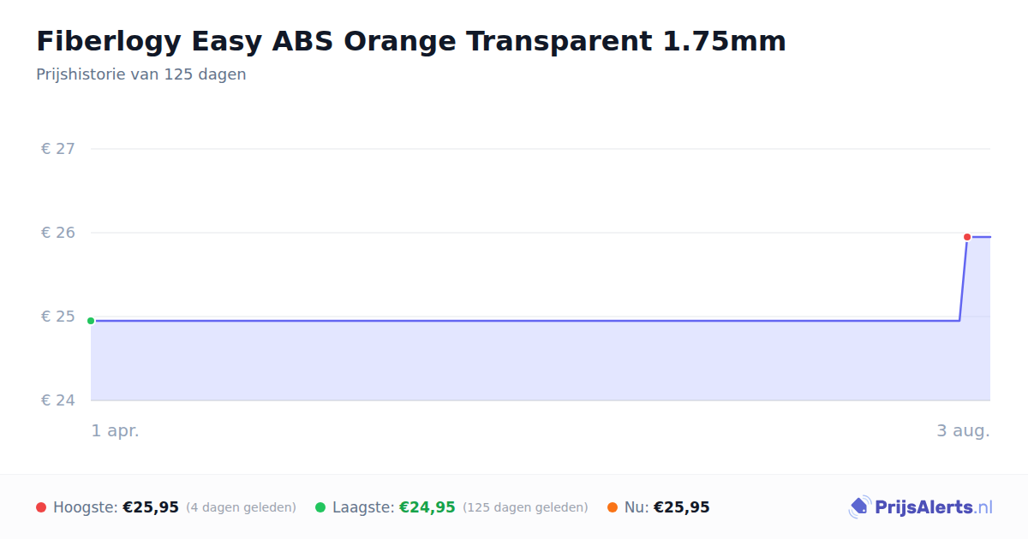The width and height of the screenshot is (1028, 539).
Task: Click the € 25 axis label
Action: point(58,317)
